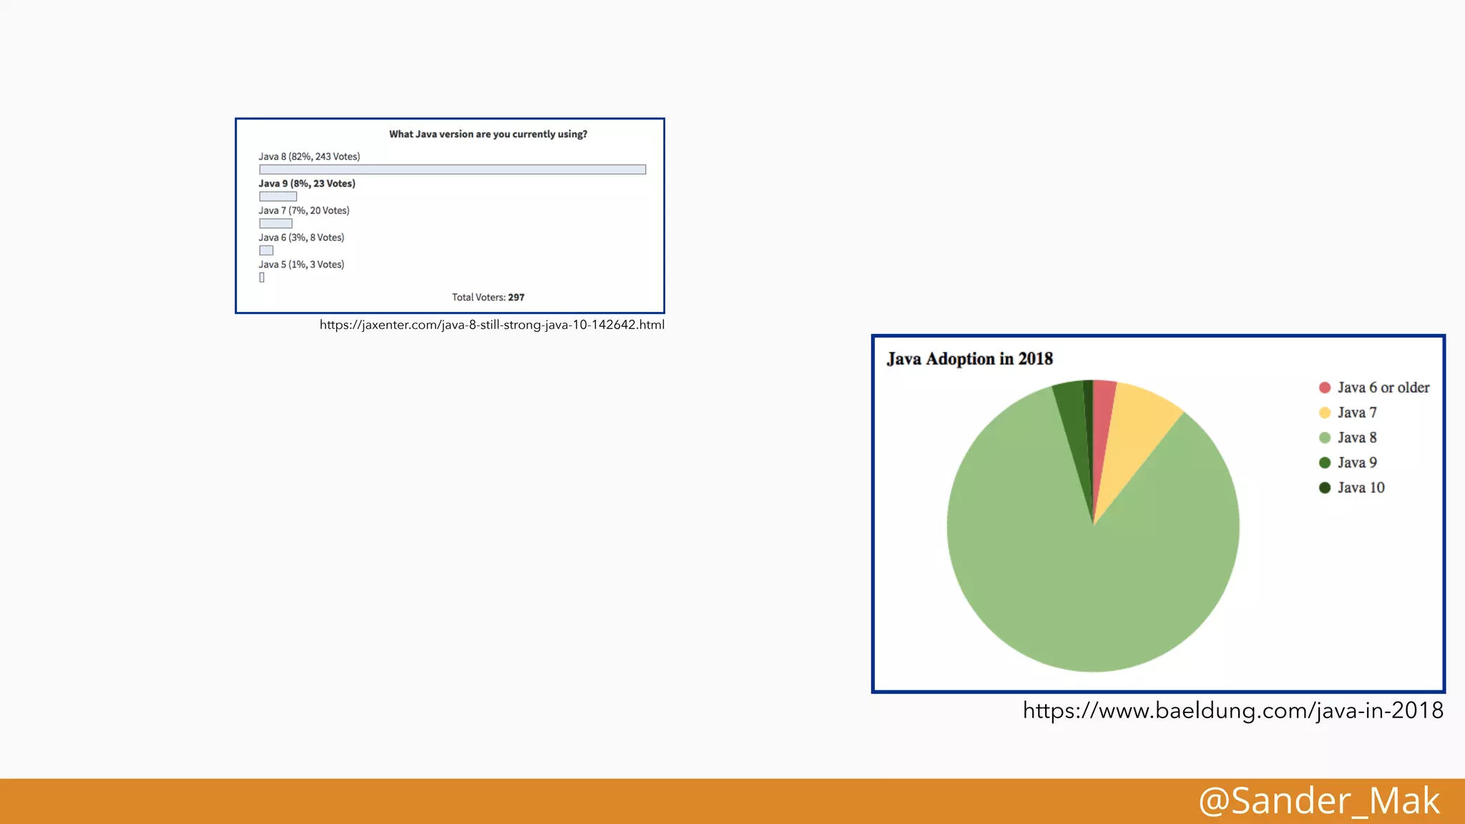Select the 'Java 7' legend label
Image resolution: width=1465 pixels, height=824 pixels.
1357,413
